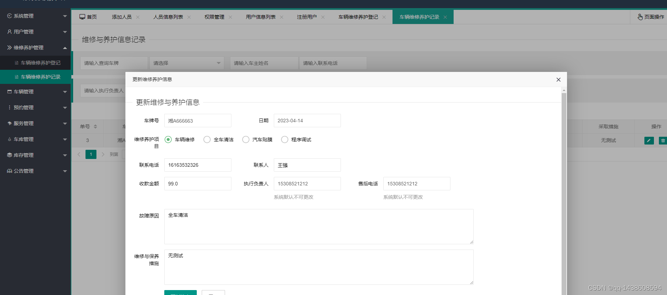The image size is (667, 295).
Task: Click the 首页 monitor icon
Action: (x=82, y=17)
